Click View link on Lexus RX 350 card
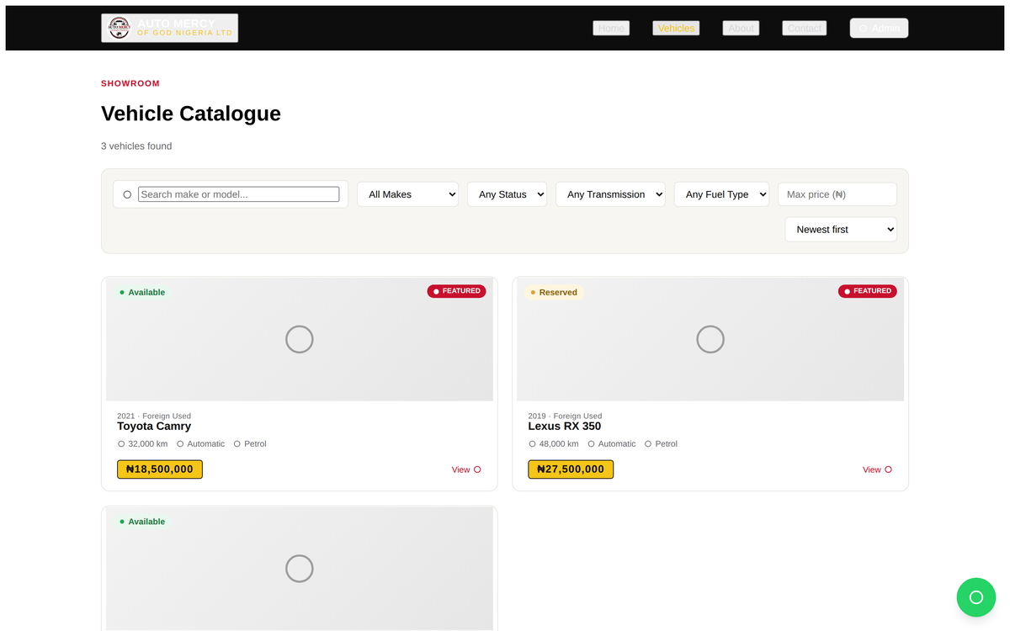Viewport: 1010px width, 631px height. point(877,469)
